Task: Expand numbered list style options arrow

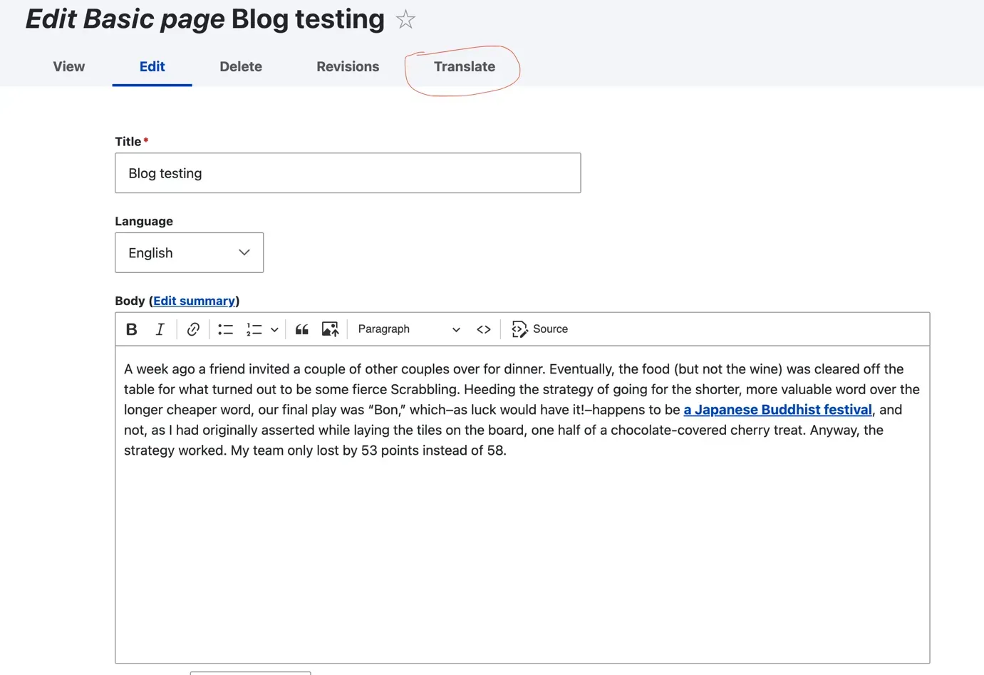Action: click(274, 329)
